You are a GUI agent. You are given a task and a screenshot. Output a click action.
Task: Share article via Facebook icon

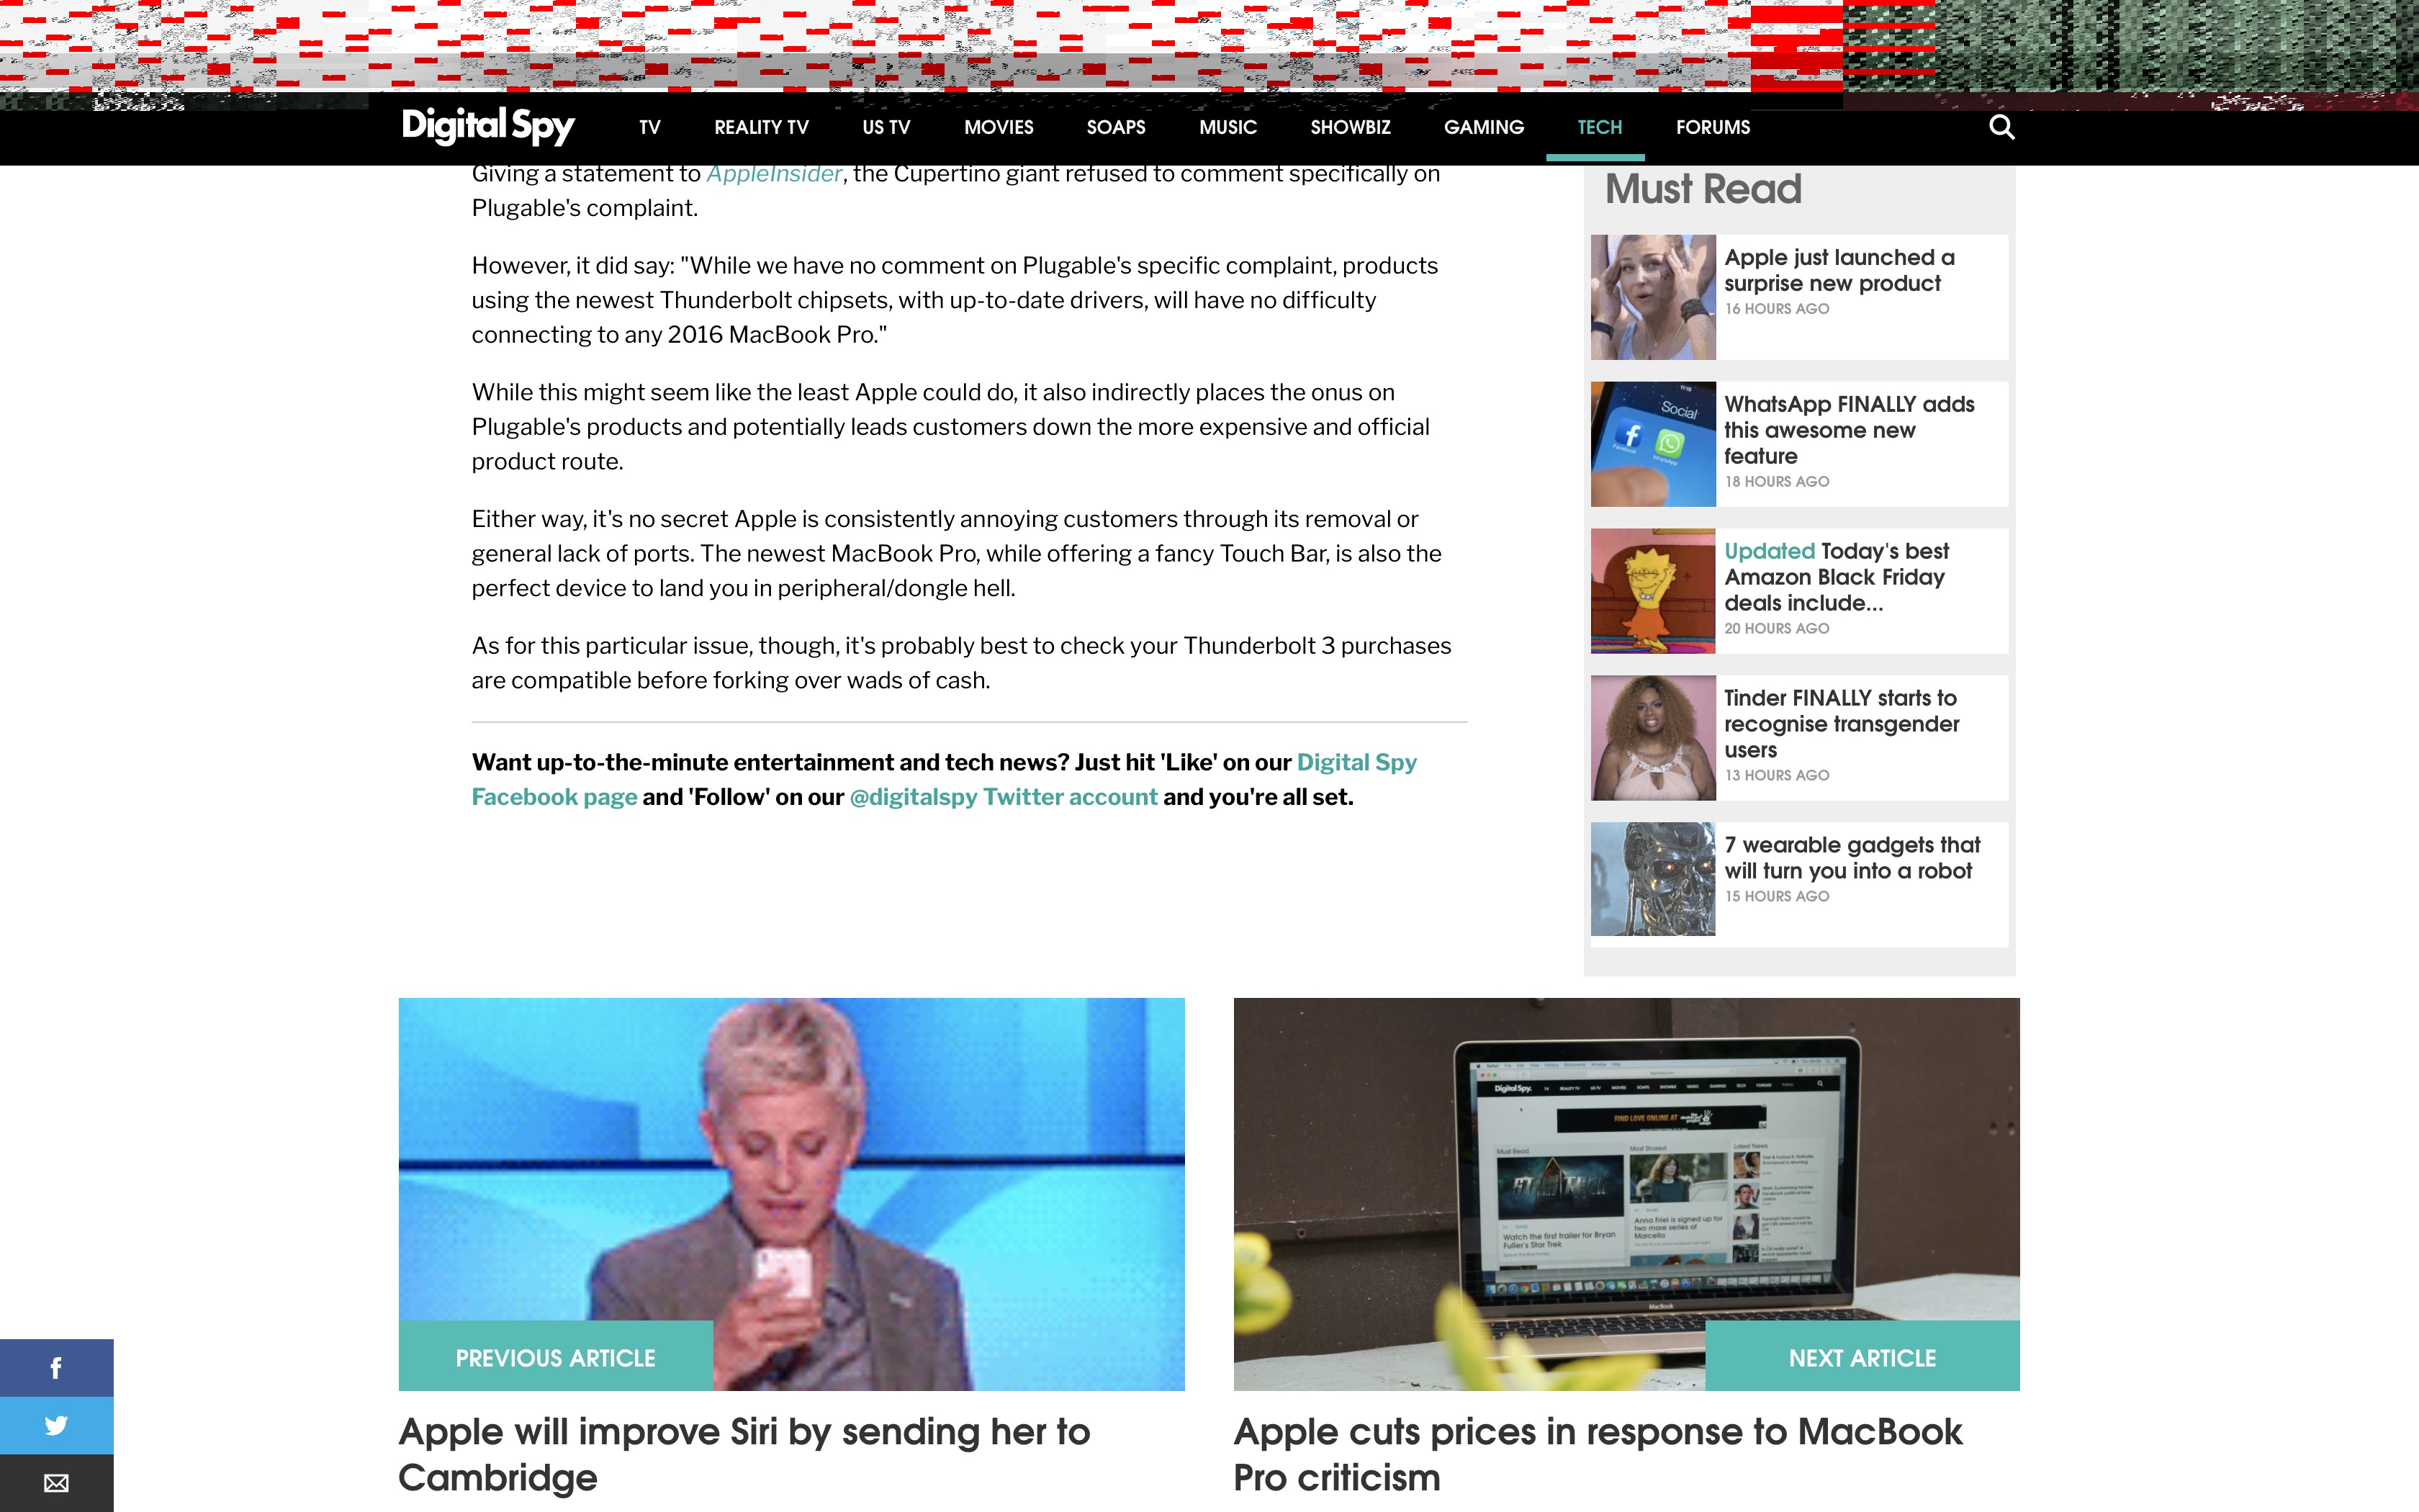pyautogui.click(x=56, y=1367)
